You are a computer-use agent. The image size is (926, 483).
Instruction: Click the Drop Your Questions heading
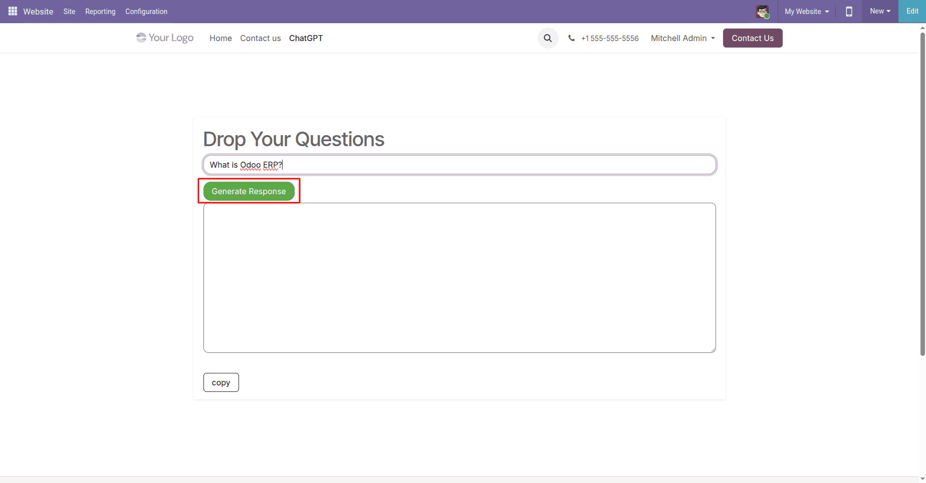tap(294, 139)
